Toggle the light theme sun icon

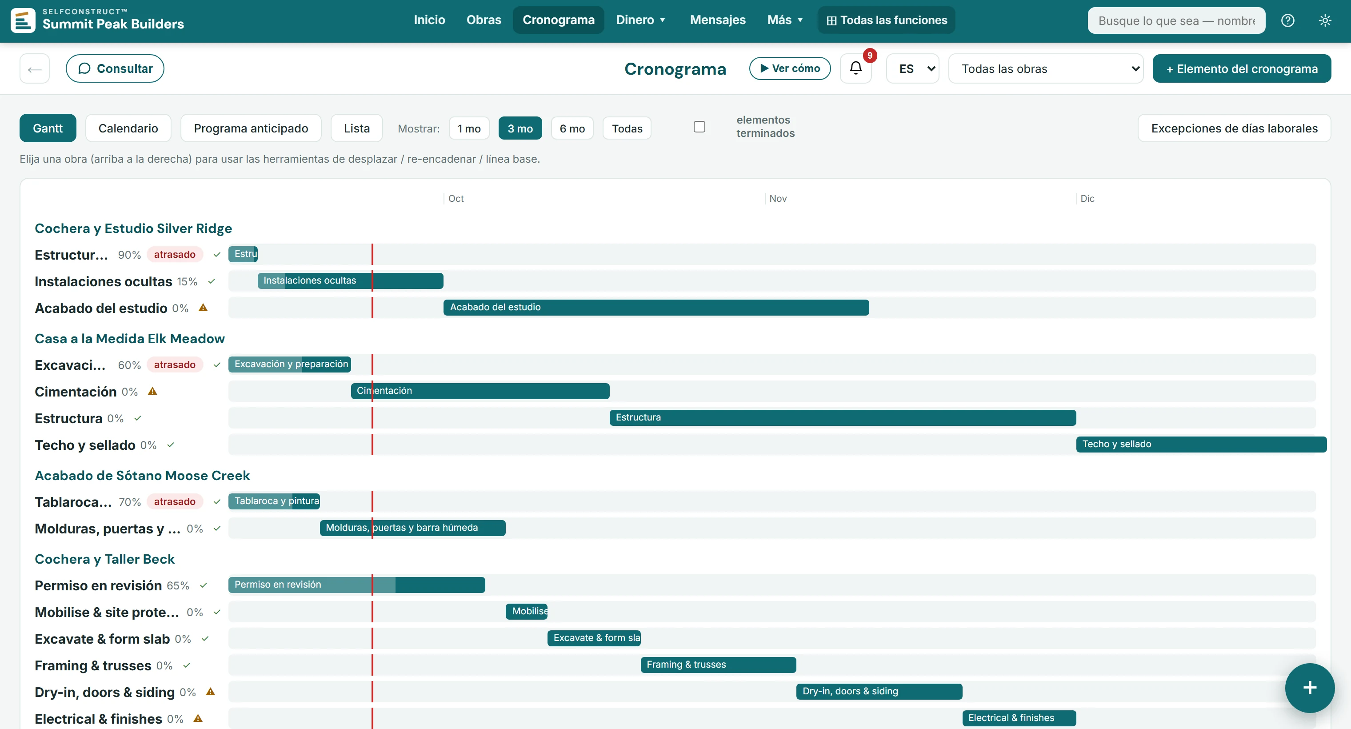pos(1325,20)
